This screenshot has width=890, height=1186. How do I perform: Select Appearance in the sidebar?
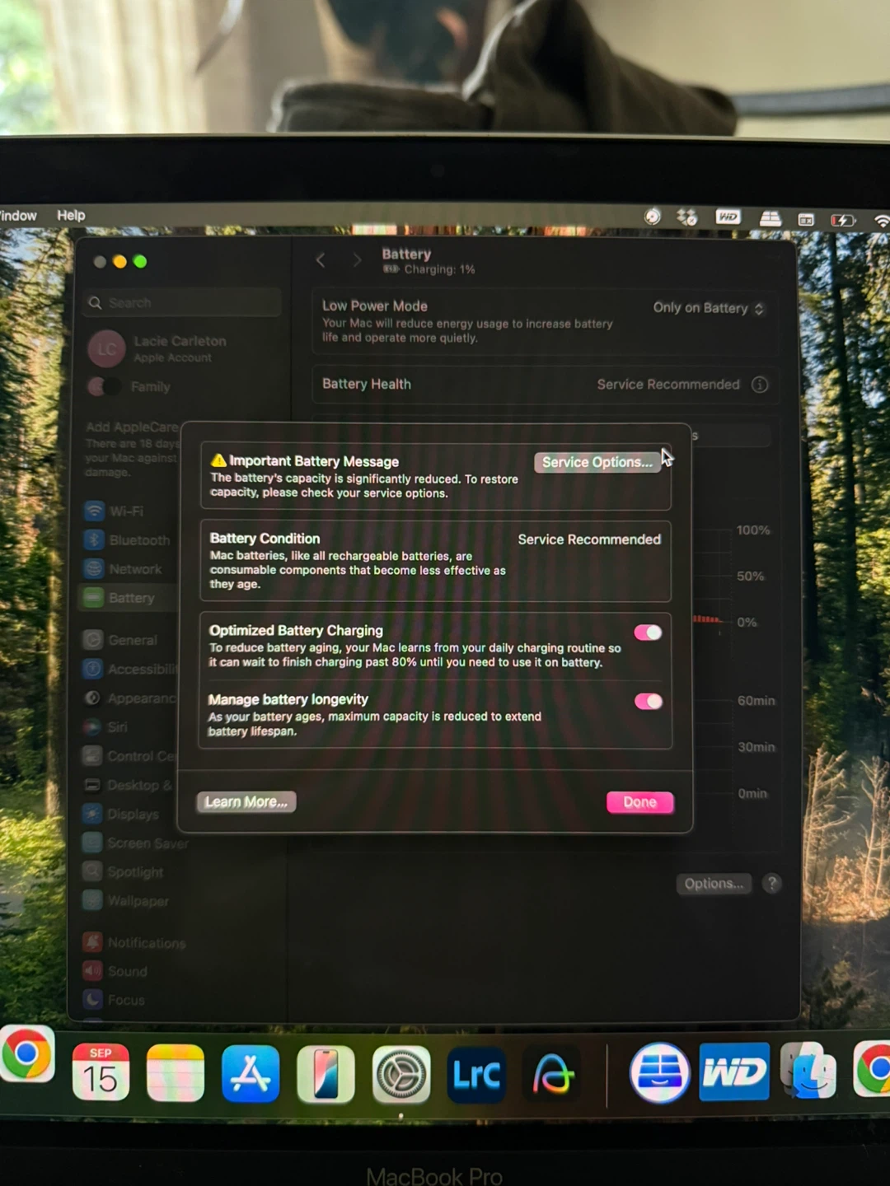pyautogui.click(x=130, y=698)
